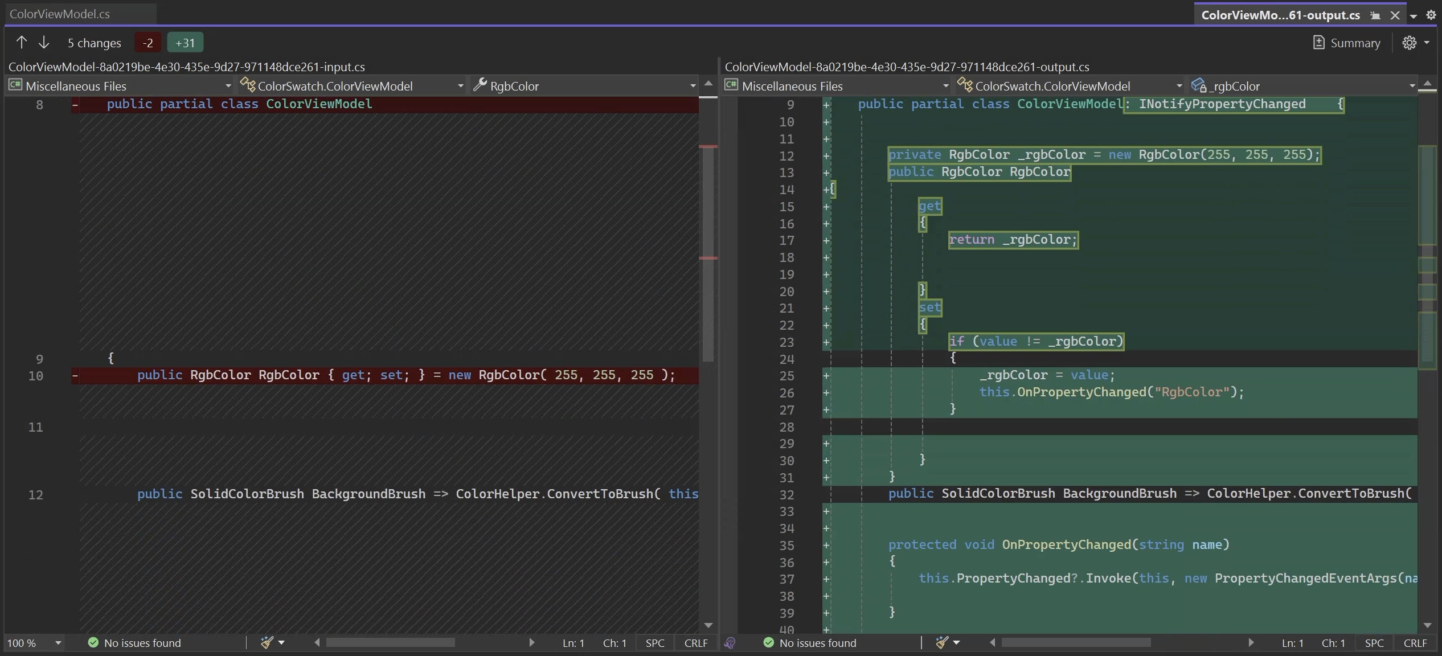Click left pane 'No issues found' check icon
This screenshot has height=656, width=1442.
pyautogui.click(x=93, y=642)
